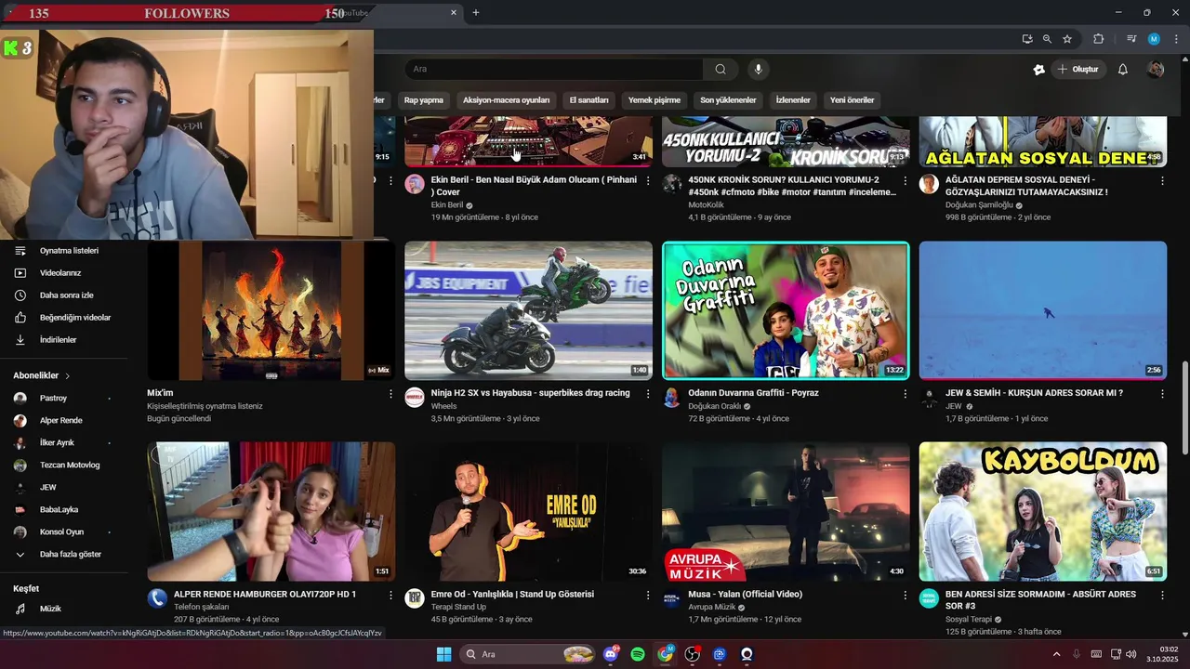Screen dimensions: 1190x669
Task: Open the YouTube account avatar menu
Action: 1156,70
